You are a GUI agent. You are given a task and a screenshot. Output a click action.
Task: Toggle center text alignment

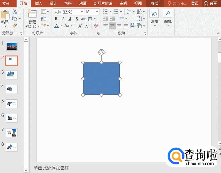112,26
